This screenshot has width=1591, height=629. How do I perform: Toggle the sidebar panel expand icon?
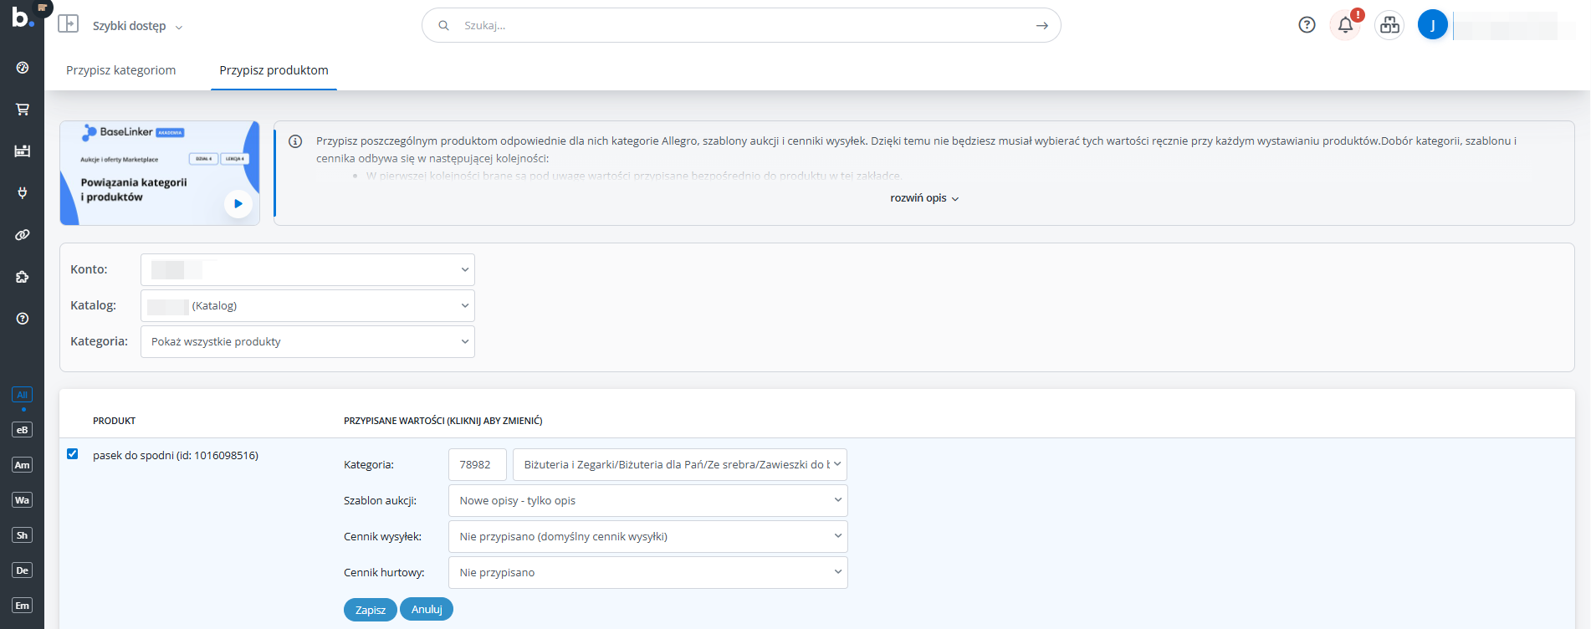(x=69, y=24)
